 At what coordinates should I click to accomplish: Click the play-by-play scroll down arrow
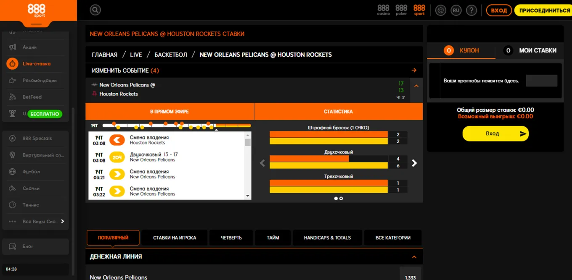248,196
